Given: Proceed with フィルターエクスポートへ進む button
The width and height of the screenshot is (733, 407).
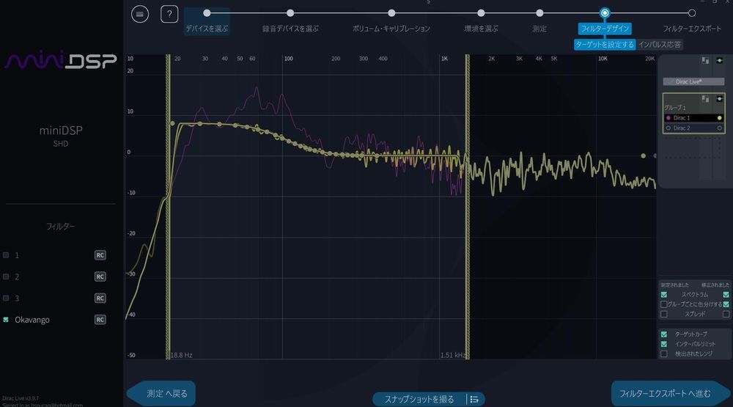Looking at the screenshot, I should [x=665, y=394].
